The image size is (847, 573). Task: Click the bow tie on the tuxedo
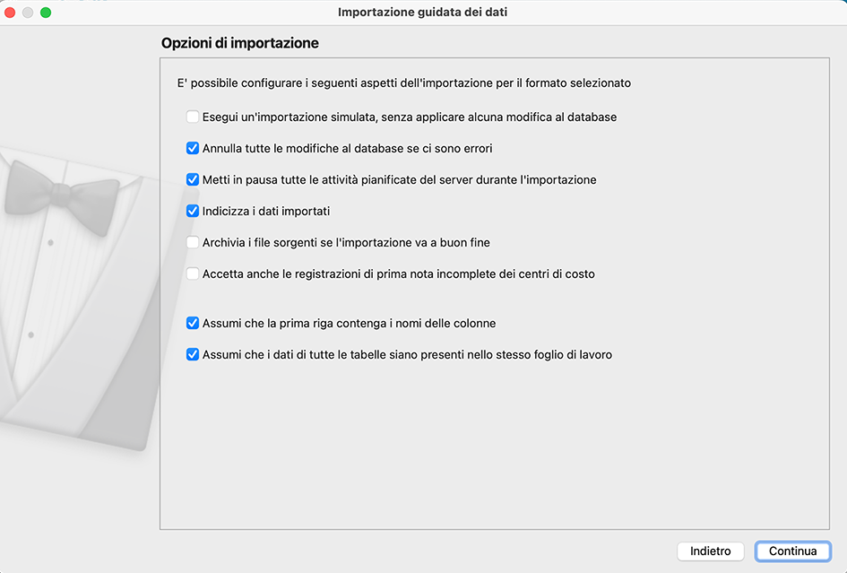[x=61, y=191]
